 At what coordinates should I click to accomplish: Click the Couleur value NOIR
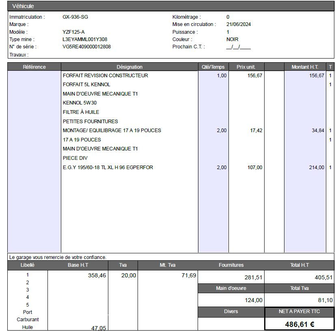pos(232,39)
